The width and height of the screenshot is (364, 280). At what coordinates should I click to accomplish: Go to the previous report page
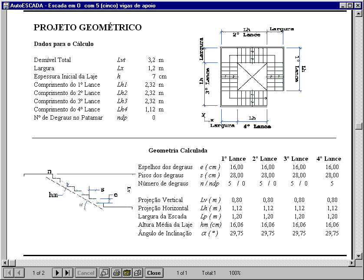click(20, 273)
